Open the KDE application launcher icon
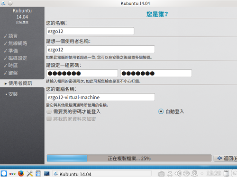This screenshot has height=177, width=237. click(x=4, y=174)
